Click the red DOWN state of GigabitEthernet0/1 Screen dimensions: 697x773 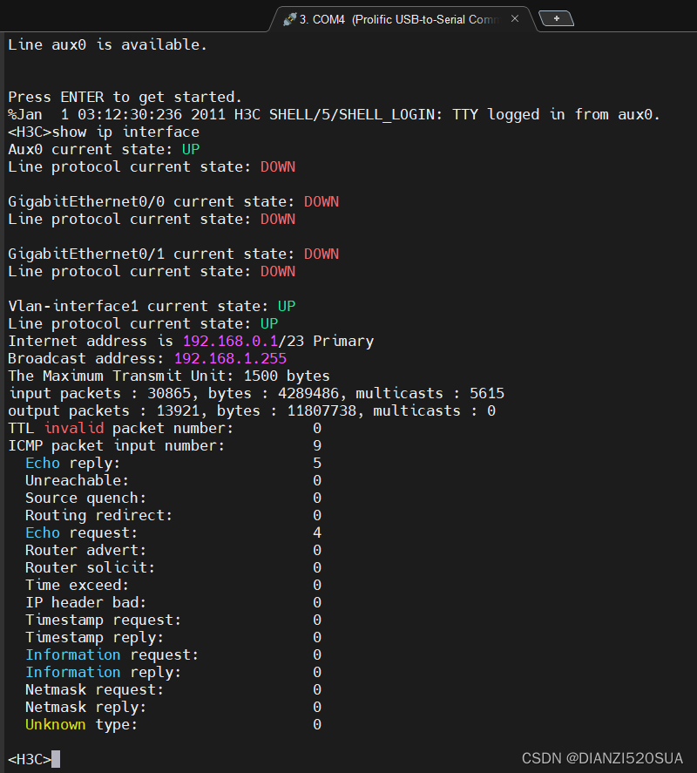coord(321,254)
